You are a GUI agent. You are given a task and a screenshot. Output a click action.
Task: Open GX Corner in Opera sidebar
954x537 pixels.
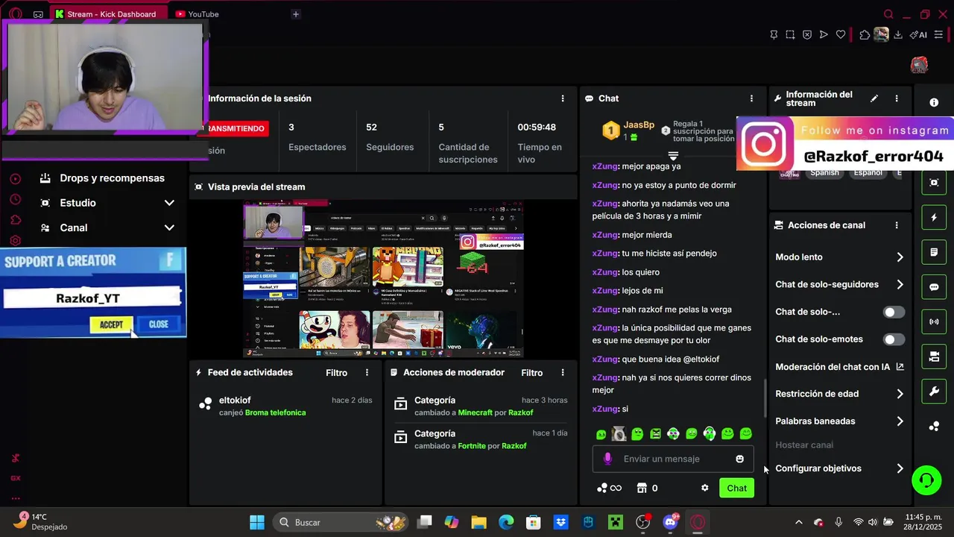(15, 478)
